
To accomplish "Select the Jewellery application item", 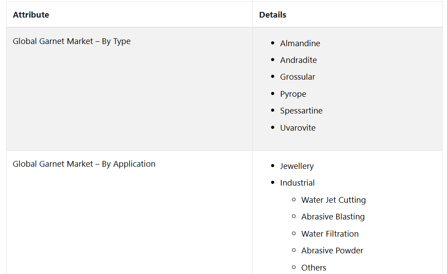I will pyautogui.click(x=297, y=166).
